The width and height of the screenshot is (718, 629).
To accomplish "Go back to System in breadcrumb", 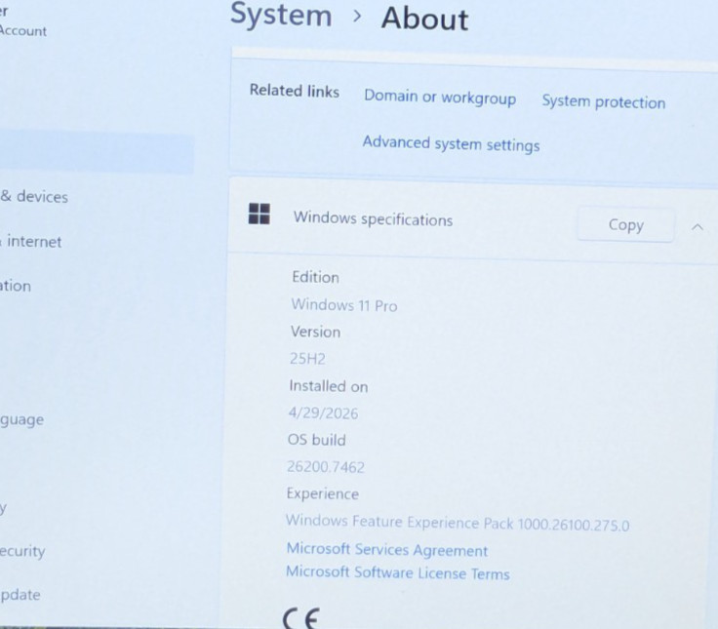I will click(x=281, y=15).
